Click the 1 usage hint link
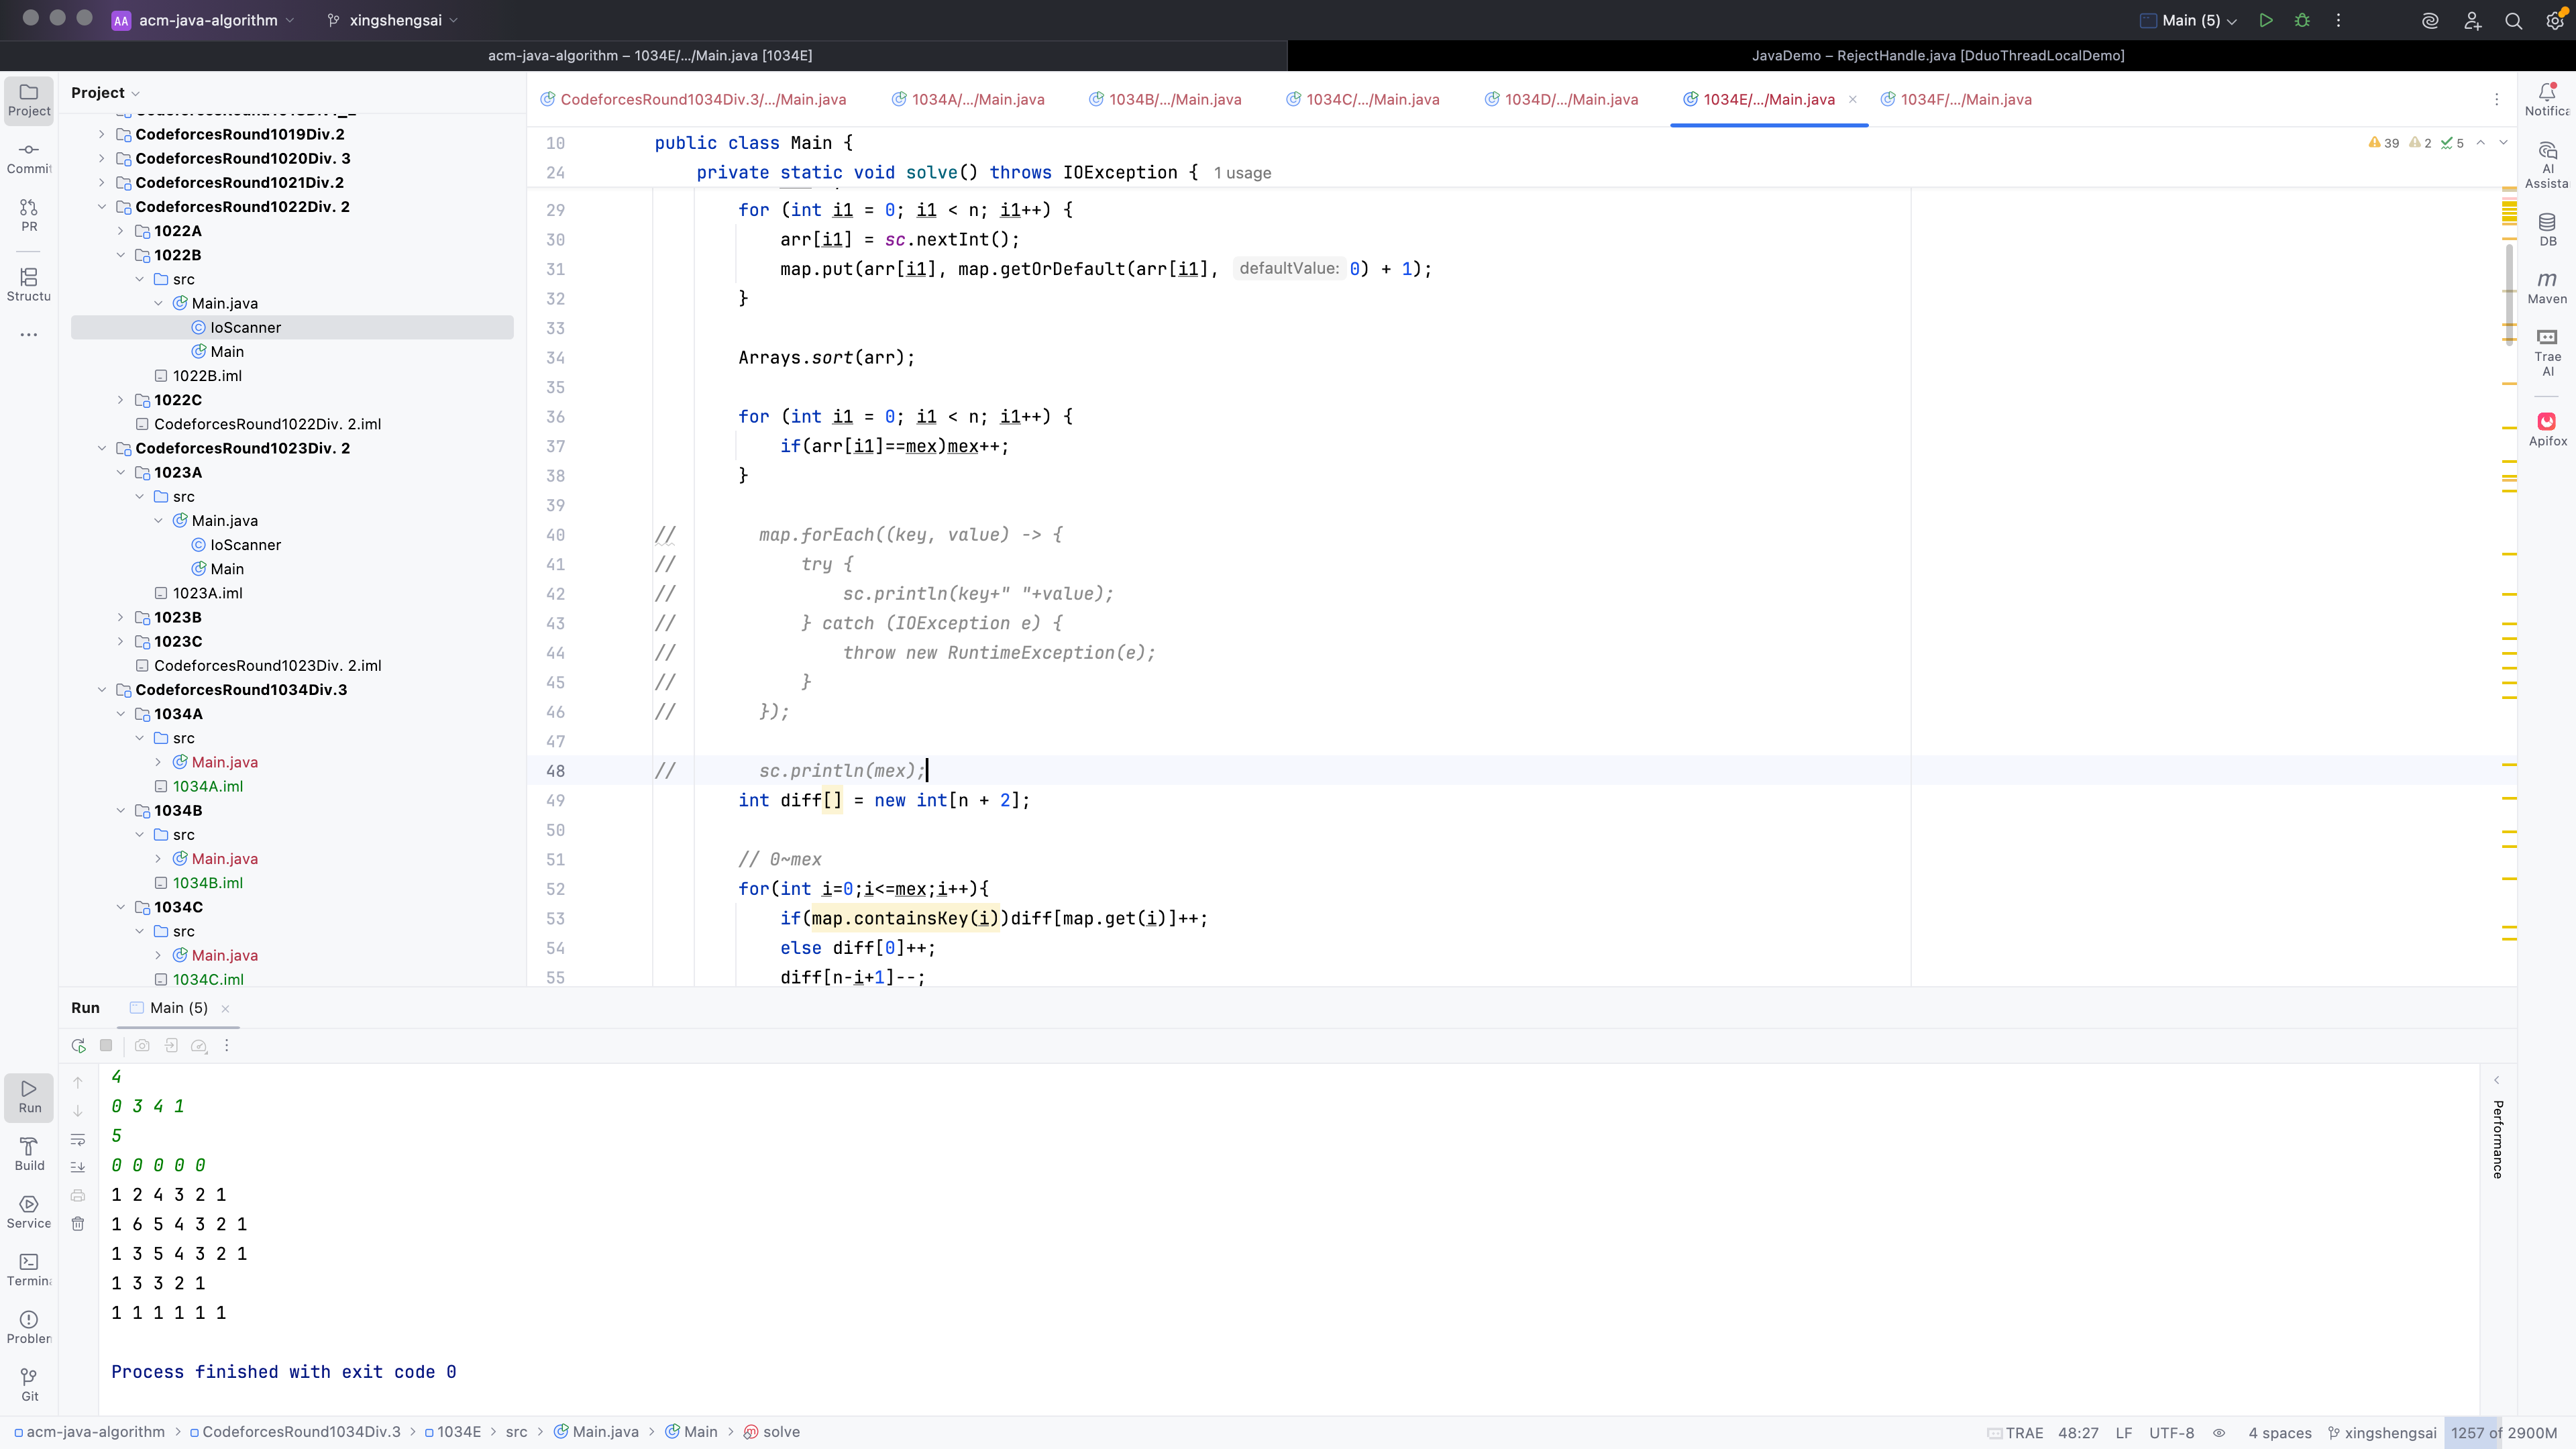The height and width of the screenshot is (1449, 2576). tap(1242, 173)
